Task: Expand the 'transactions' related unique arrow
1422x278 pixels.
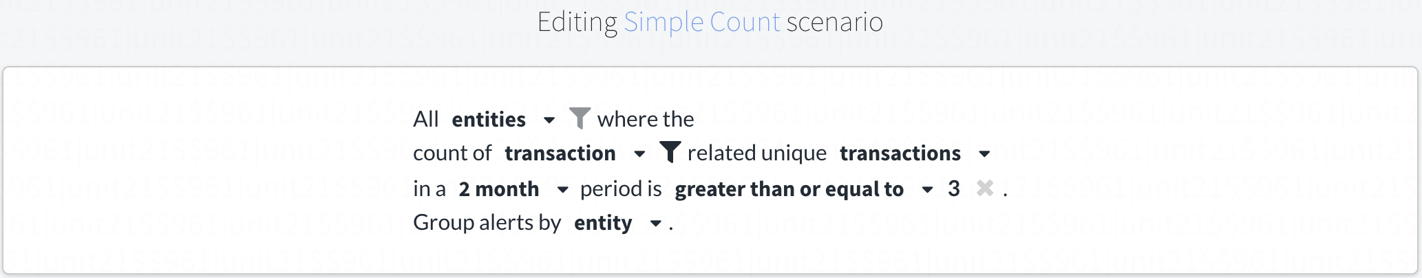Action: pos(984,153)
